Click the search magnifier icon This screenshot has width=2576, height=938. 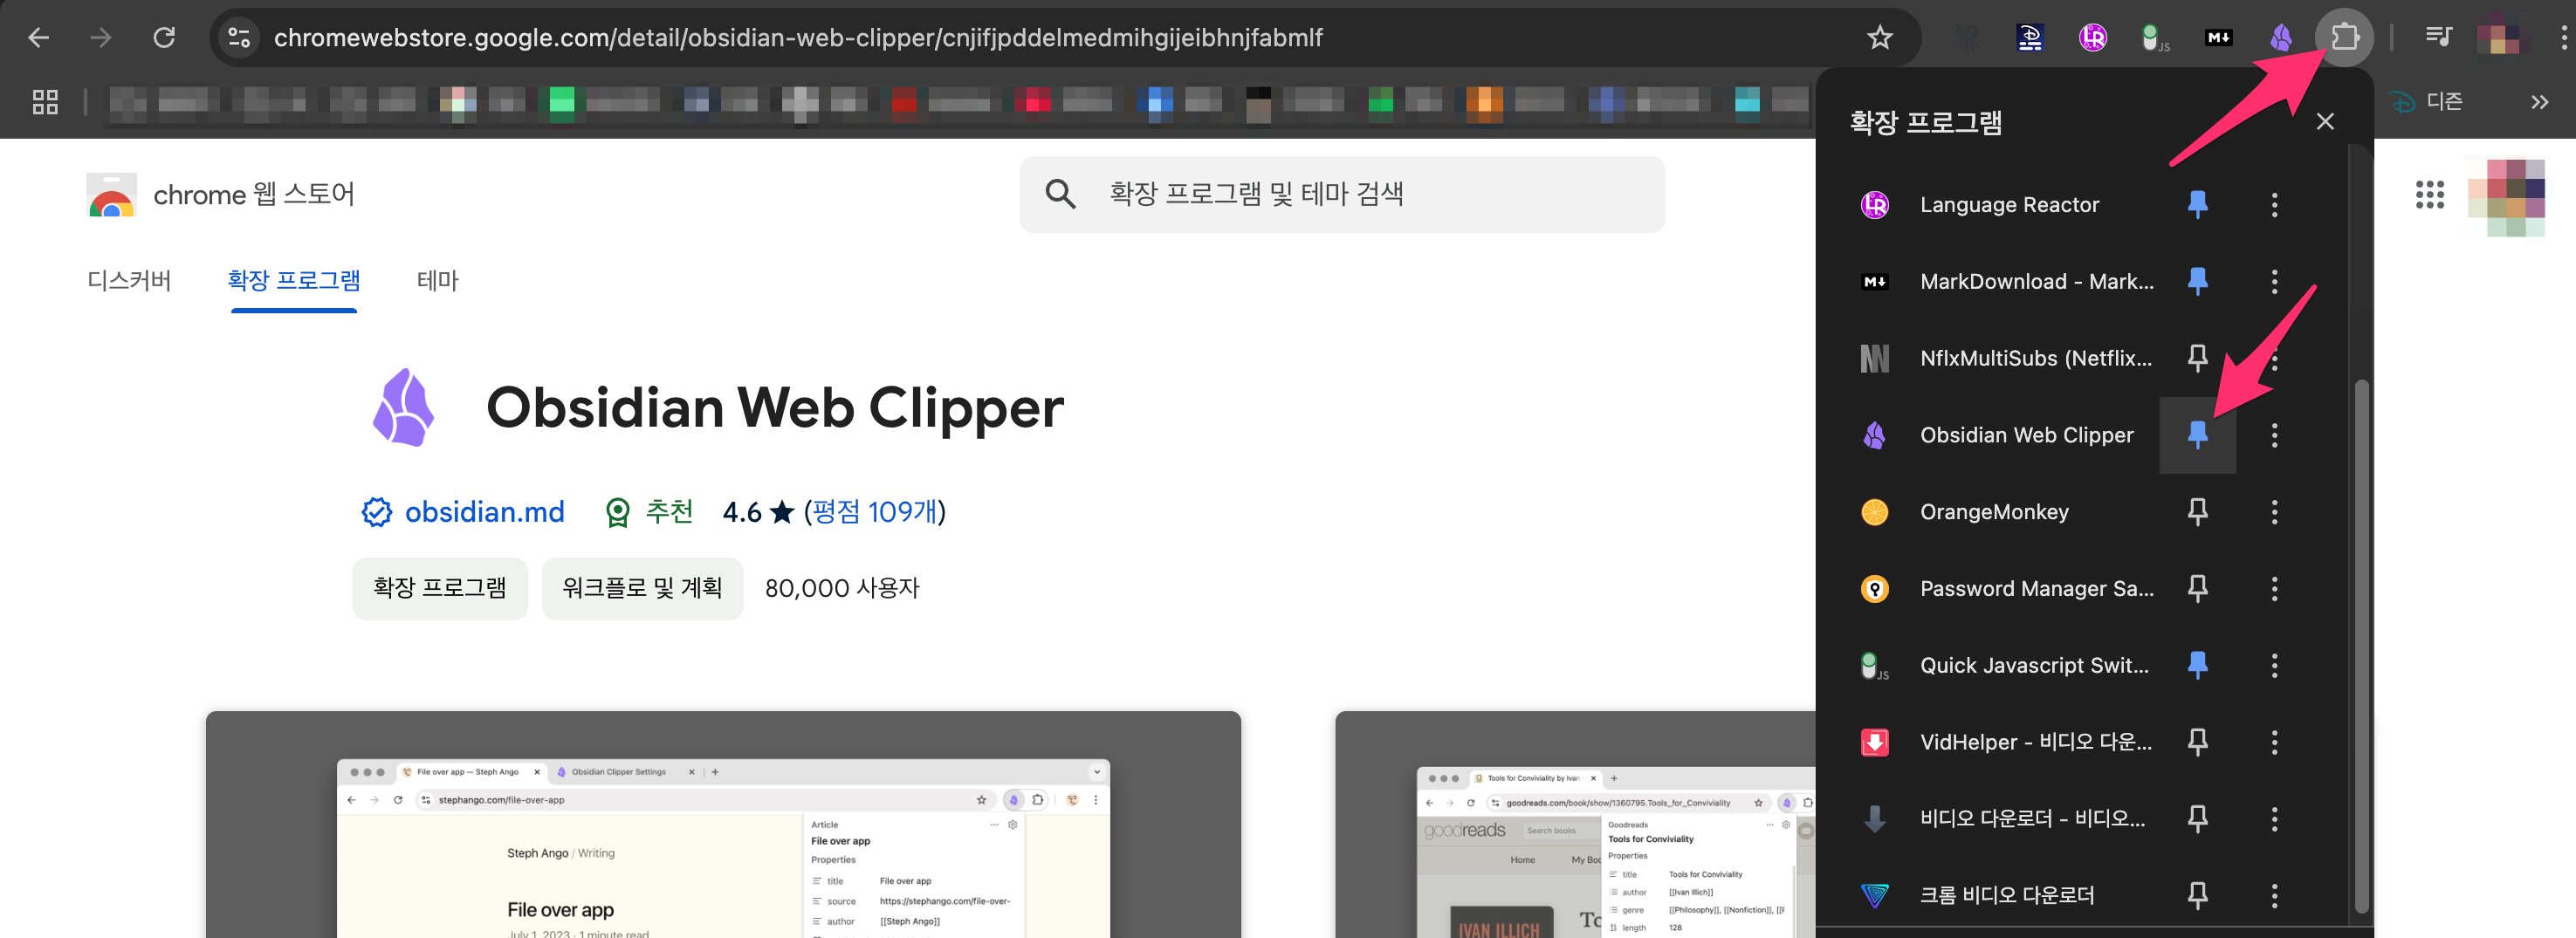pos(1060,194)
